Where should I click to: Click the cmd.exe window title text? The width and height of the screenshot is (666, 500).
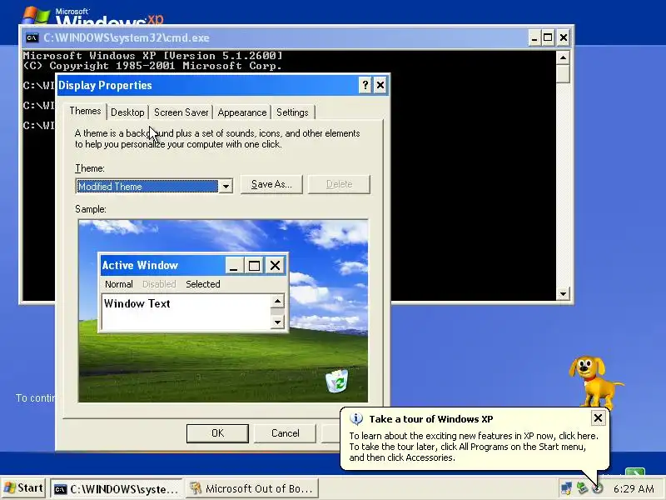(x=127, y=37)
